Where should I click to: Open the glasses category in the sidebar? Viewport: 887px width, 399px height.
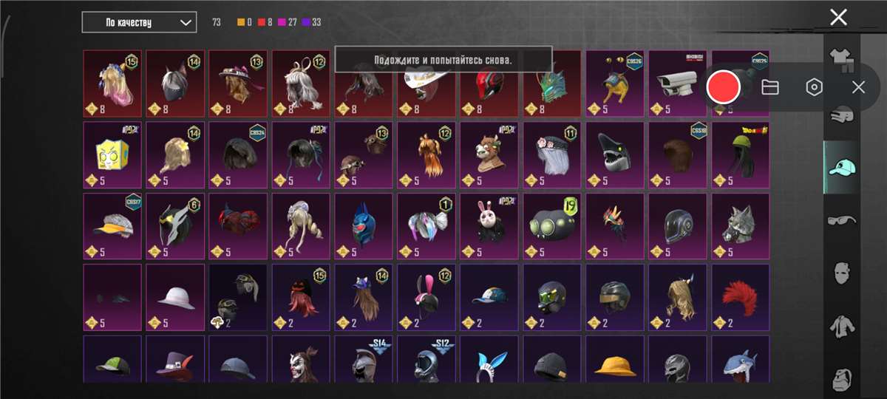[x=842, y=220]
